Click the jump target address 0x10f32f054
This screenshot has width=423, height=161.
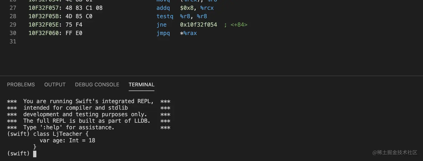pos(199,25)
